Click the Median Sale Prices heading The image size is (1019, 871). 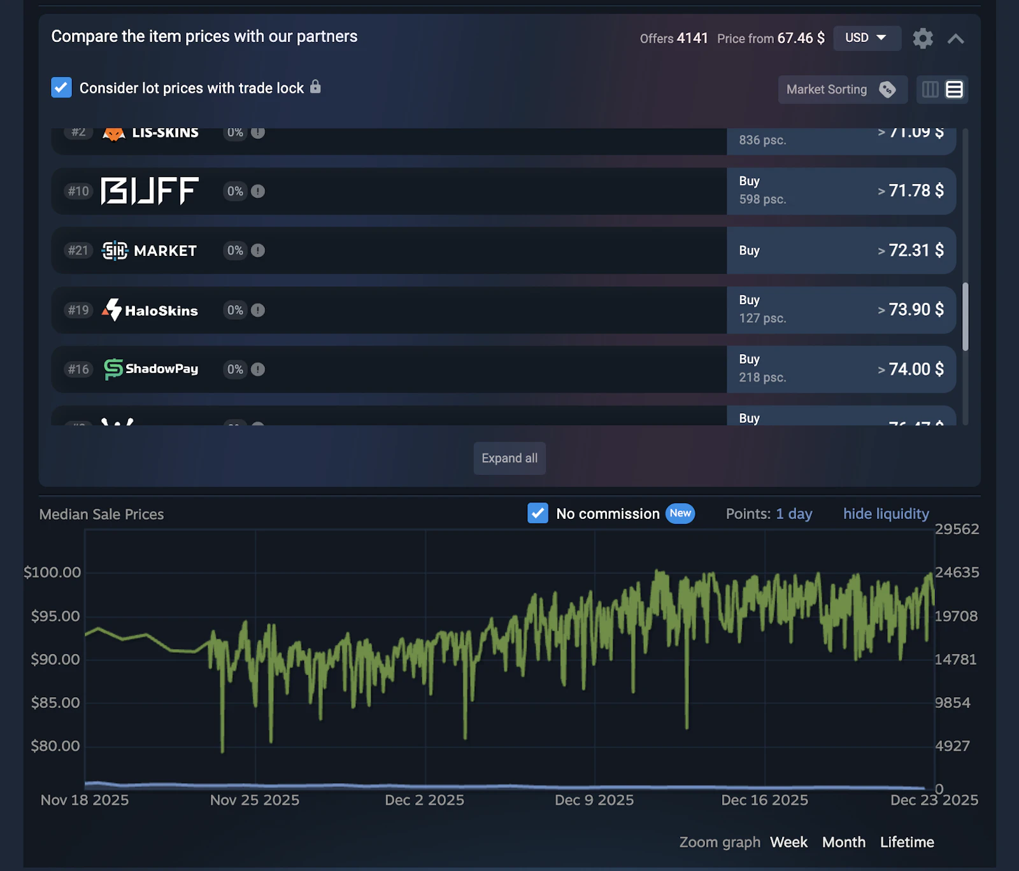click(102, 514)
